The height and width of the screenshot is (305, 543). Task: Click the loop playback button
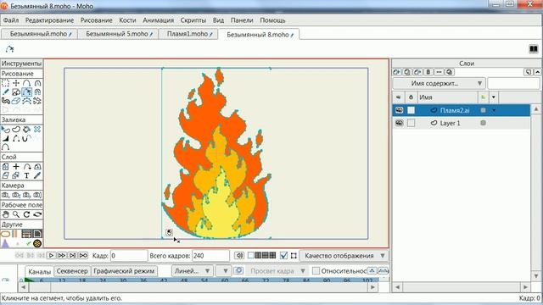pos(83,256)
